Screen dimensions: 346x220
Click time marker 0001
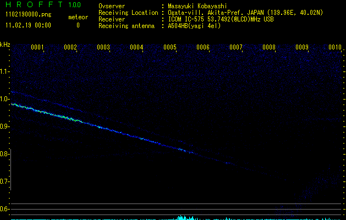(x=37, y=47)
